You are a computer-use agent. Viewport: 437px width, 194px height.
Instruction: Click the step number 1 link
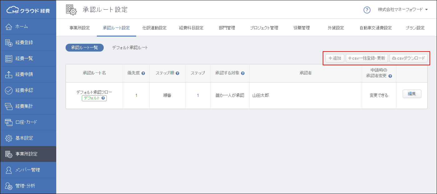pyautogui.click(x=198, y=96)
